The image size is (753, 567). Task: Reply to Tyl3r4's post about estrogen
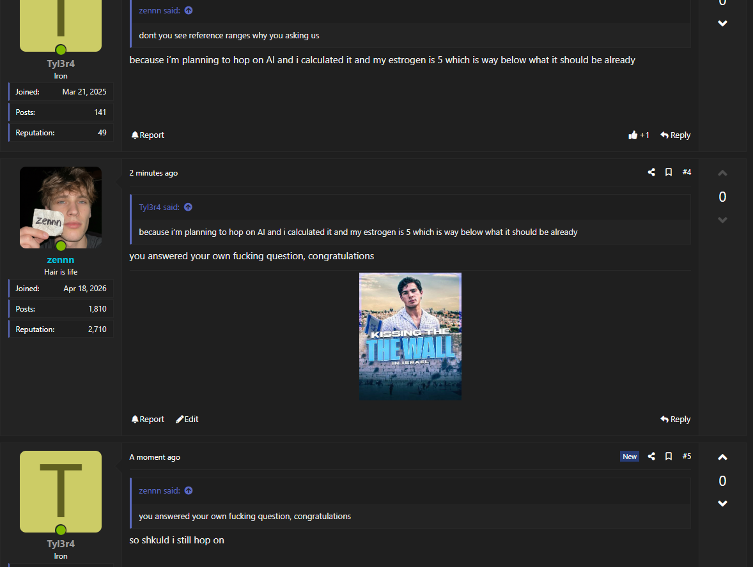pos(675,135)
